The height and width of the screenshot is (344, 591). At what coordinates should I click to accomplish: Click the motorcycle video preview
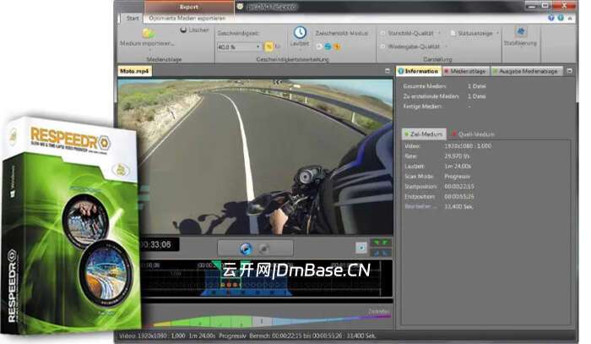pos(255,156)
